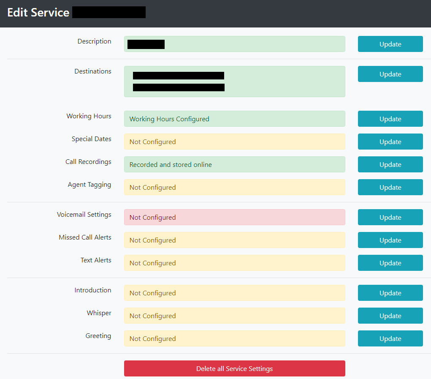Click Missed Call Alerts 'Not Configured' field
The image size is (431, 379).
pos(234,240)
